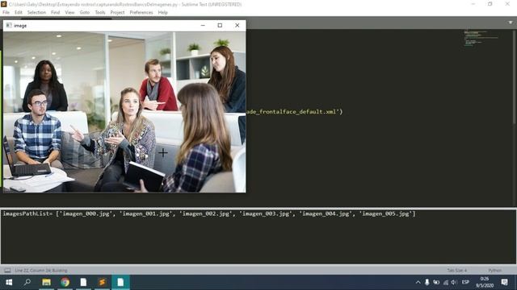Viewport: 517px width, 290px height.
Task: Click the Sublime Text title bar icon
Action: (x=4, y=4)
